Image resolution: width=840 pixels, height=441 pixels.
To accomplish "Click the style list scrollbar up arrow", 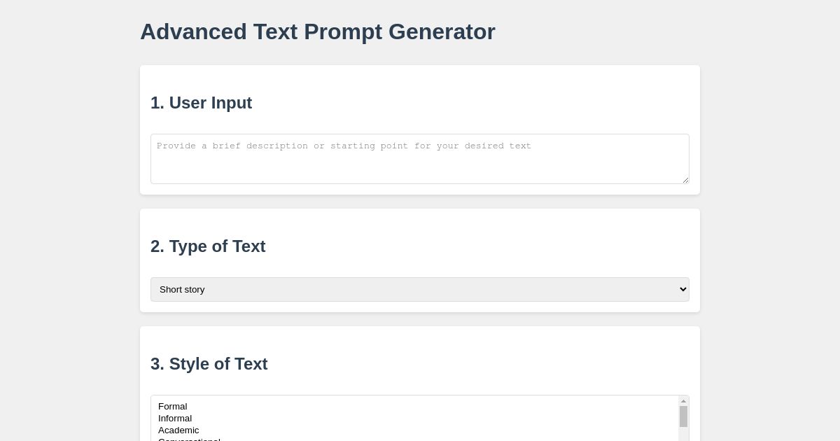I will click(x=684, y=401).
